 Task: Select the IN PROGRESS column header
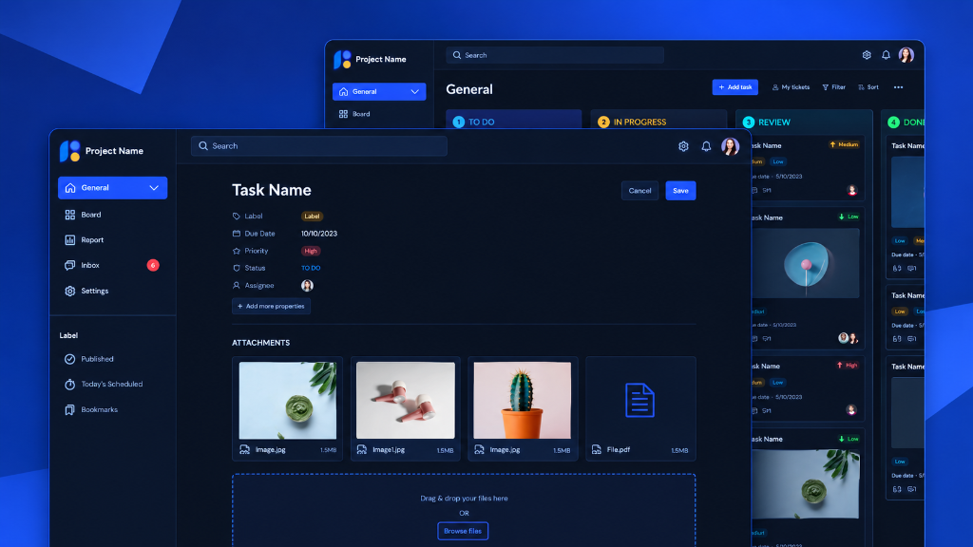tap(658, 121)
